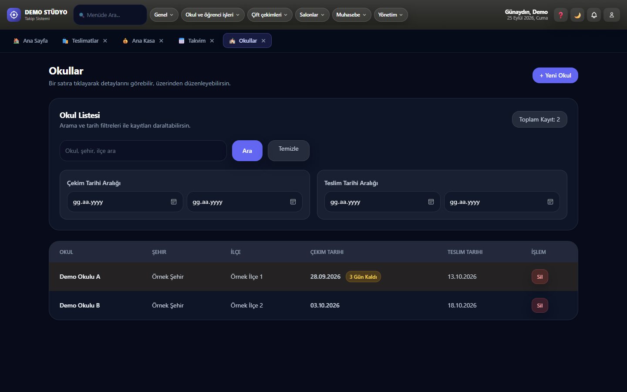Open the Çift çekimleri dropdown
This screenshot has width=627, height=392.
click(x=270, y=15)
